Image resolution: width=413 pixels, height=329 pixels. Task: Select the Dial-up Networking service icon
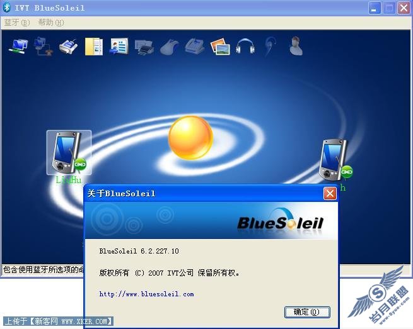pyautogui.click(x=44, y=47)
